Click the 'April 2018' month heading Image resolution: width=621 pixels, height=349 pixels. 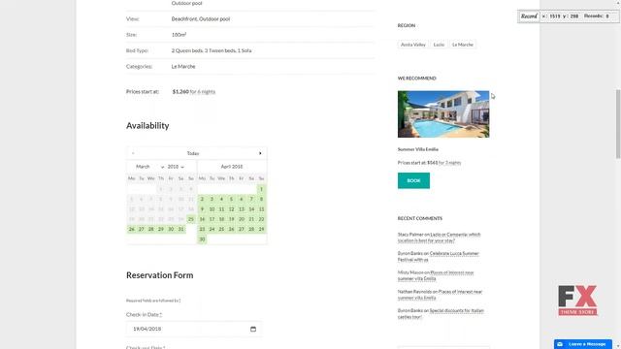(232, 167)
